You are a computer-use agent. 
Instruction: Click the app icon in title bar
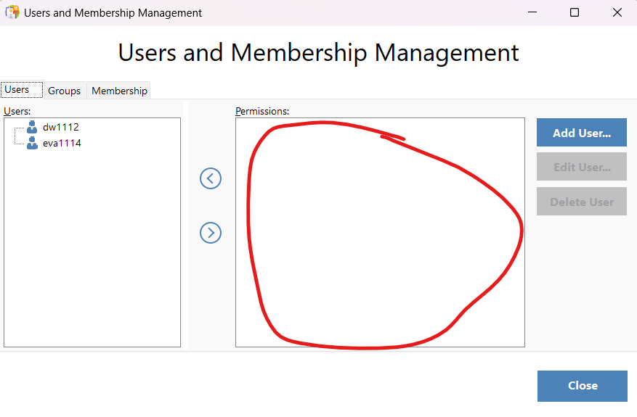(12, 12)
